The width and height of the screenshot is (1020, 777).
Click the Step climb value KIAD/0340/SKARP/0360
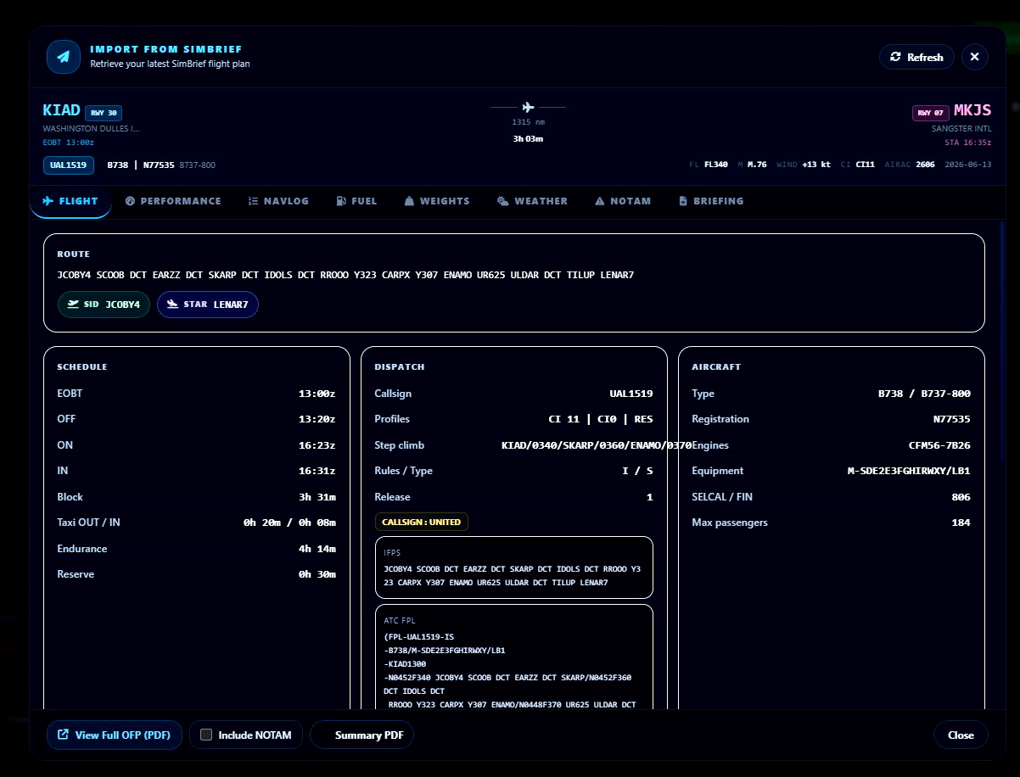[x=597, y=445]
